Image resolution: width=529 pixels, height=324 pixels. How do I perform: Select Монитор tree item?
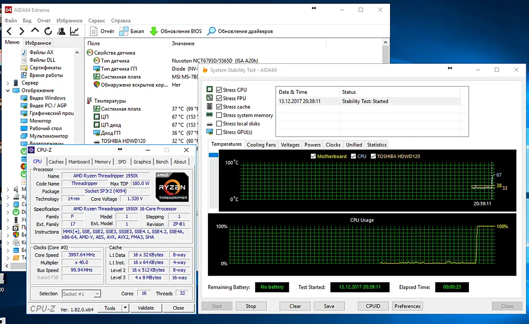(40, 121)
